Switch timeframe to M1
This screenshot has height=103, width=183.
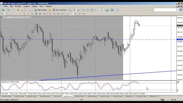(x=50, y=14)
